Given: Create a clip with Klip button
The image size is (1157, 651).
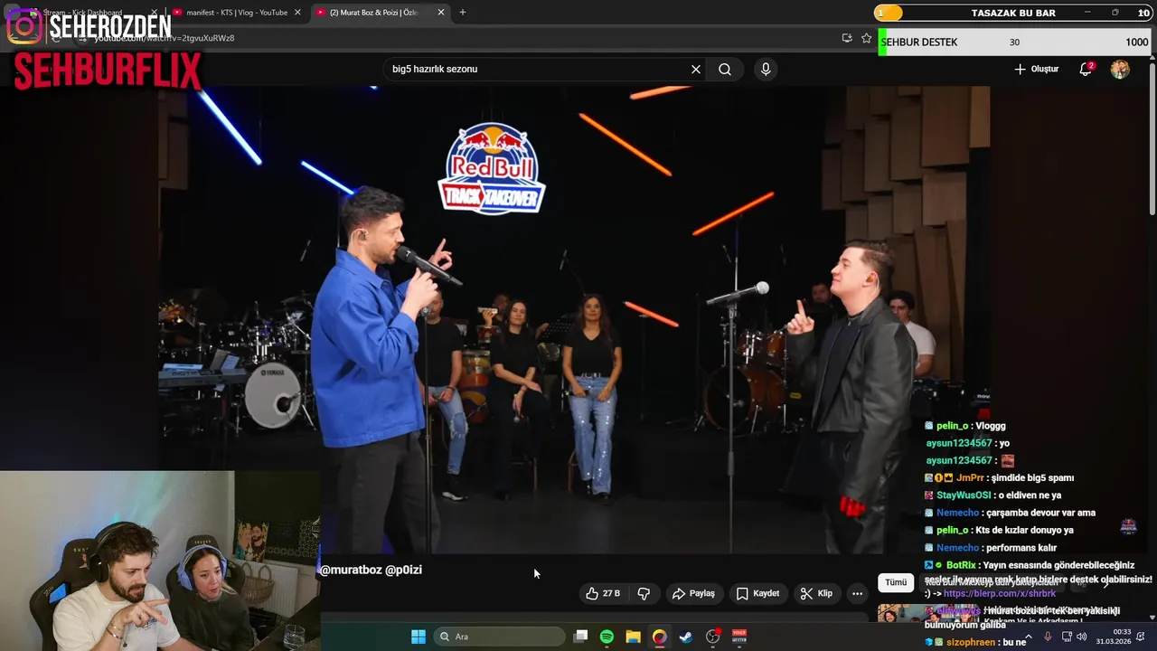Looking at the screenshot, I should (x=816, y=593).
